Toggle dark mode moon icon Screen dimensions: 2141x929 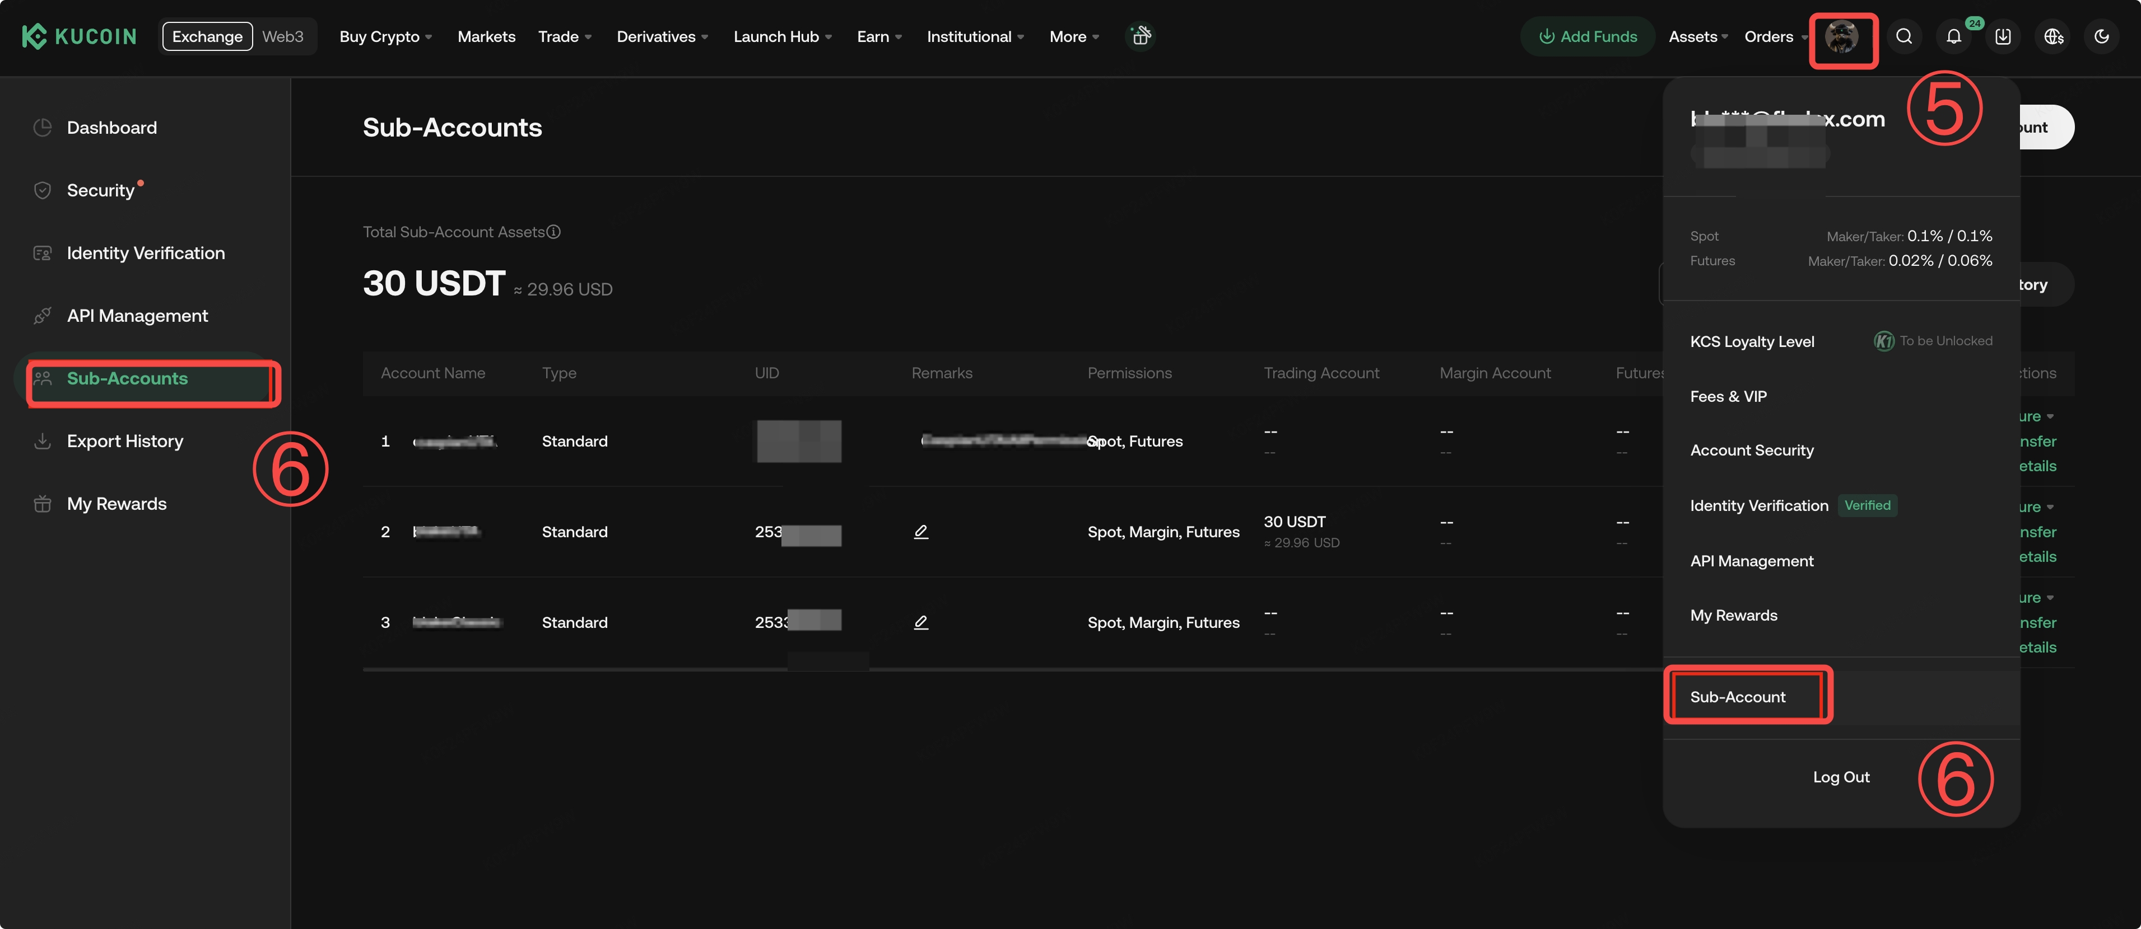pos(2101,36)
